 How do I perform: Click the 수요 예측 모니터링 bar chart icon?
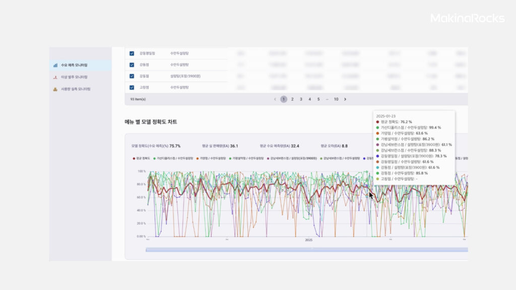pos(55,65)
